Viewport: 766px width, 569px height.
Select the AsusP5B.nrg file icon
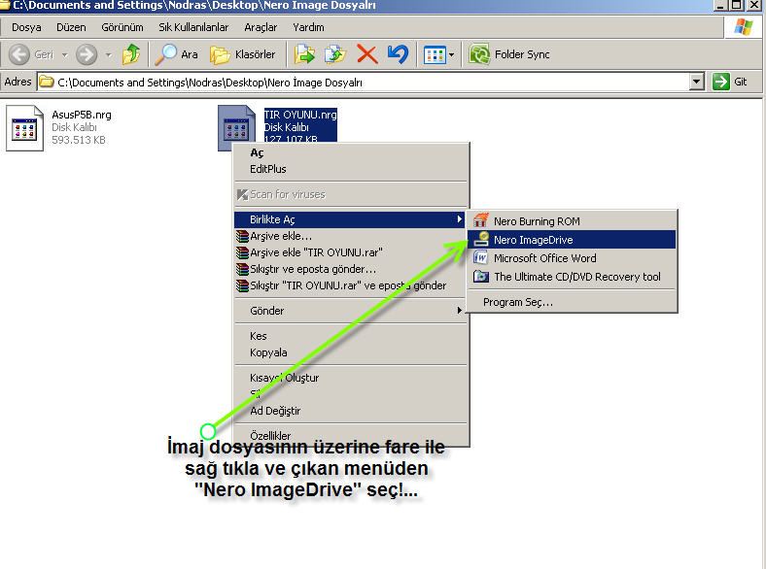coord(24,128)
